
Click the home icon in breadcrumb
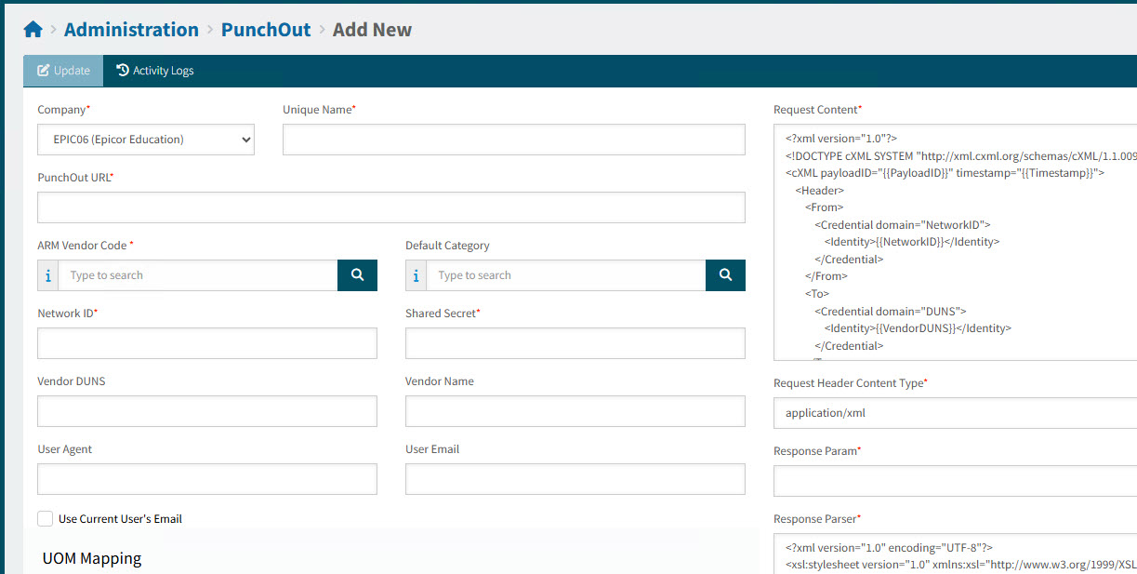click(x=33, y=30)
